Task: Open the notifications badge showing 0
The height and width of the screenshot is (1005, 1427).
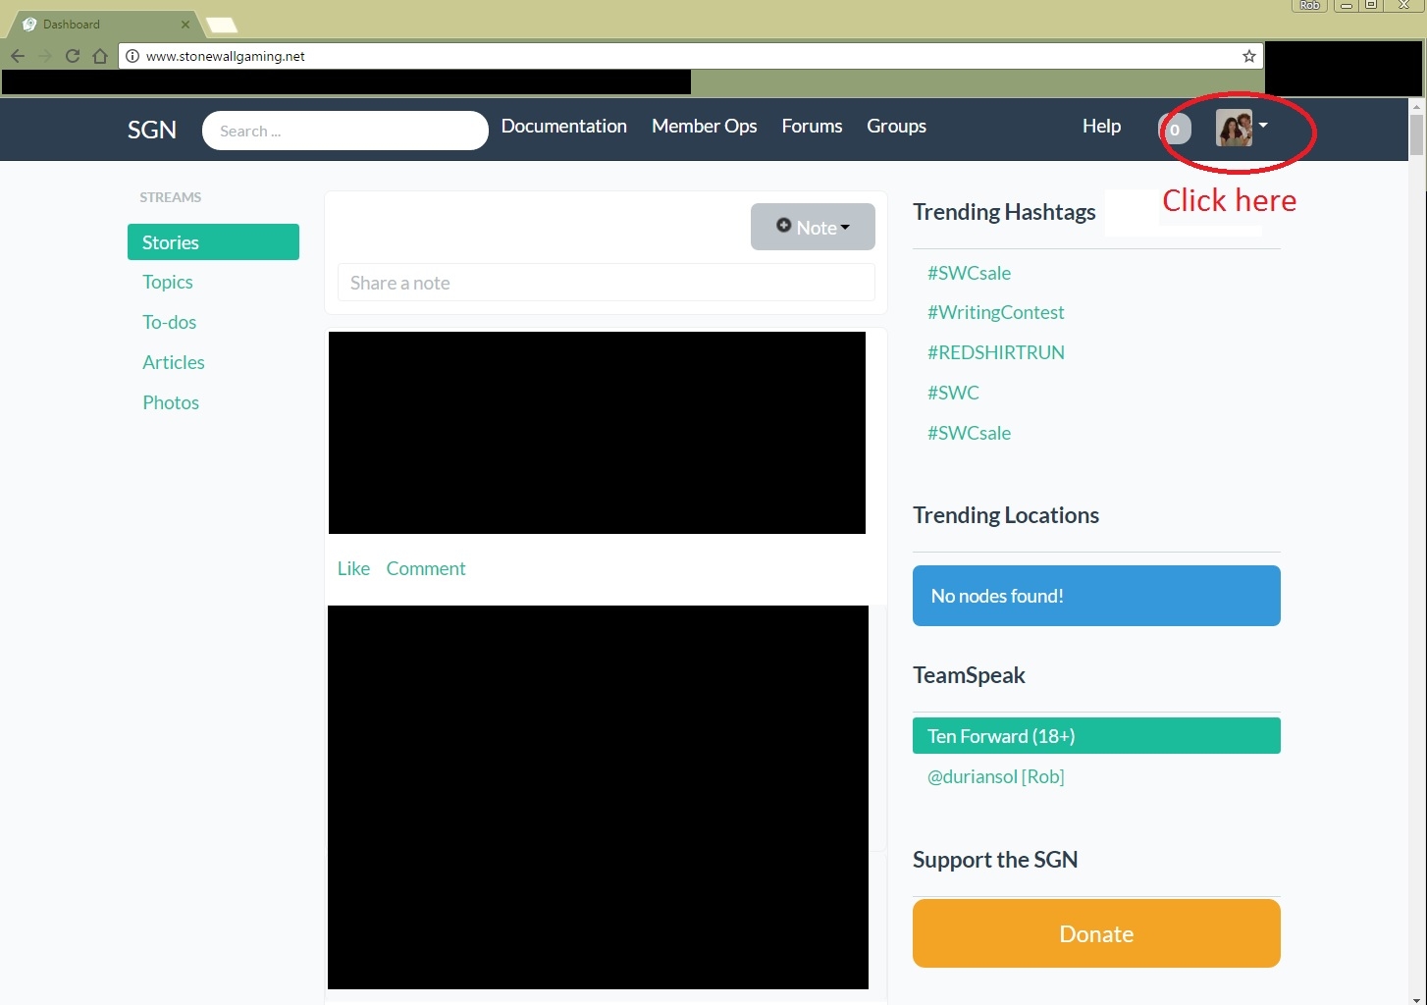Action: tap(1175, 129)
